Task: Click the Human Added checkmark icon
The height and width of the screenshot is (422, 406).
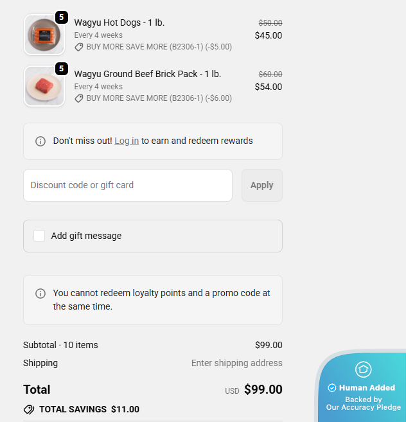Action: [332, 387]
